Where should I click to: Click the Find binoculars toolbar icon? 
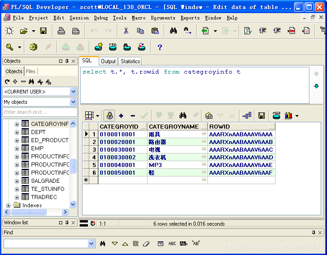(173, 31)
